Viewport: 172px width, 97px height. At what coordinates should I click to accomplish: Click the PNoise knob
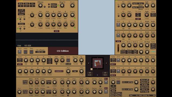point(40,5)
